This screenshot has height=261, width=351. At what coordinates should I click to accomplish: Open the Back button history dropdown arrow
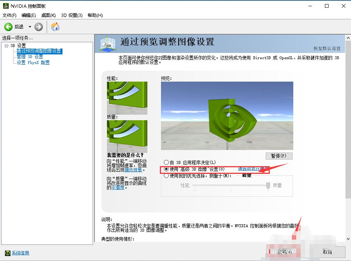pyautogui.click(x=30, y=27)
